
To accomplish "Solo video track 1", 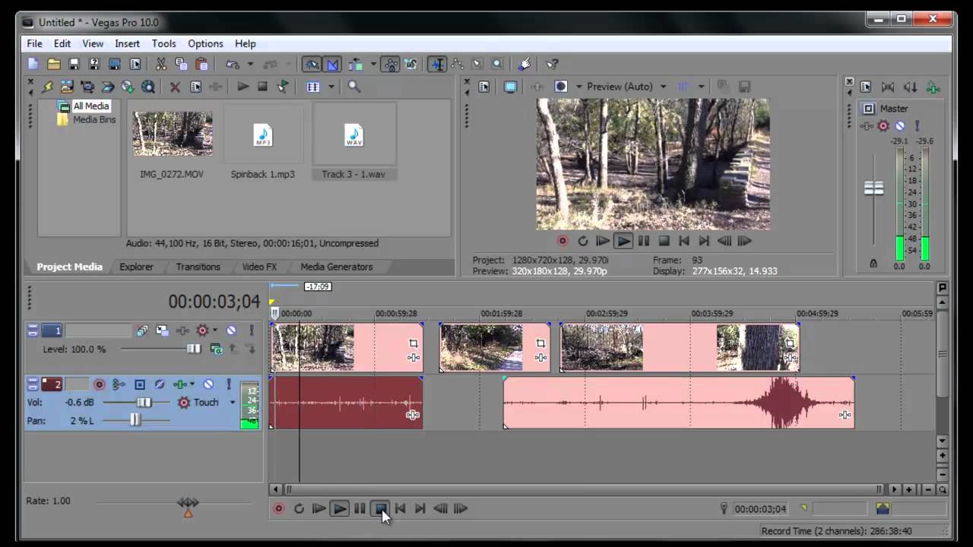I will click(x=251, y=330).
